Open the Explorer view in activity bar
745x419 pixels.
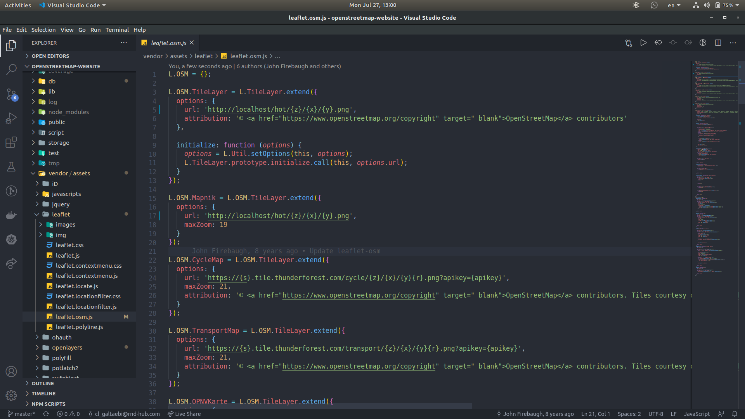coord(11,46)
